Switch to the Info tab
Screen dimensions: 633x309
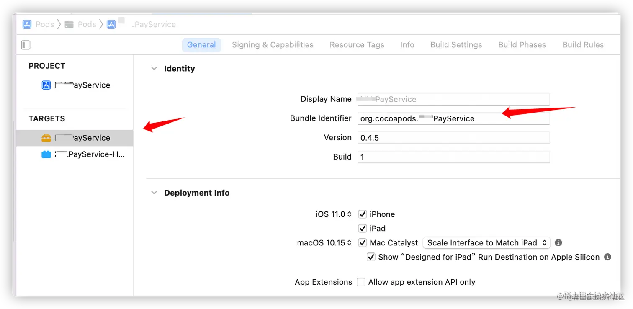click(x=407, y=45)
